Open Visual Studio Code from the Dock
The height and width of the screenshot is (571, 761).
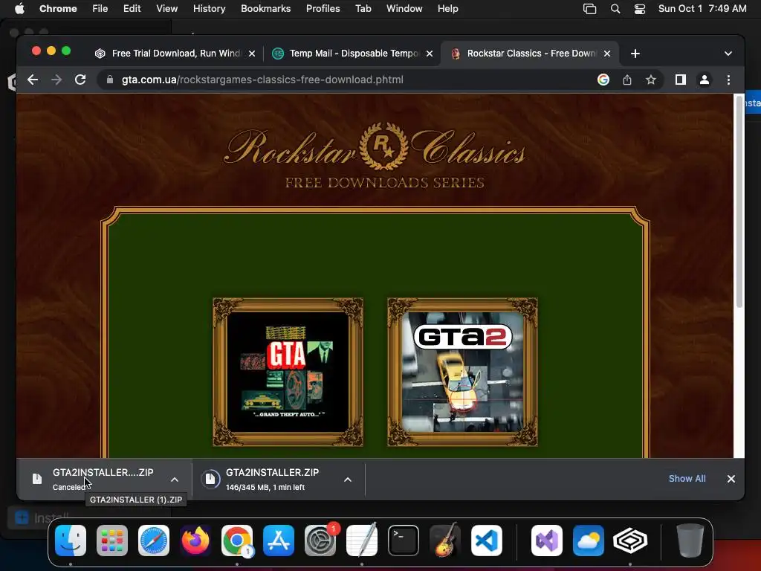point(486,541)
